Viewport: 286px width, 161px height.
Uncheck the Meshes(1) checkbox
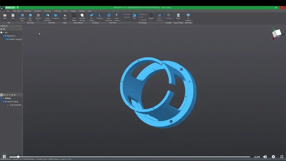pyautogui.click(x=4, y=36)
